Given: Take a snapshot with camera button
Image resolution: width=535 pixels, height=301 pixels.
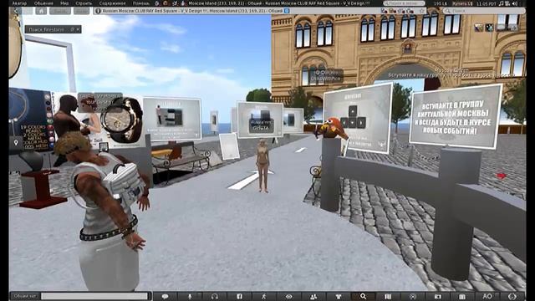Looking at the screenshot, I should [x=438, y=296].
